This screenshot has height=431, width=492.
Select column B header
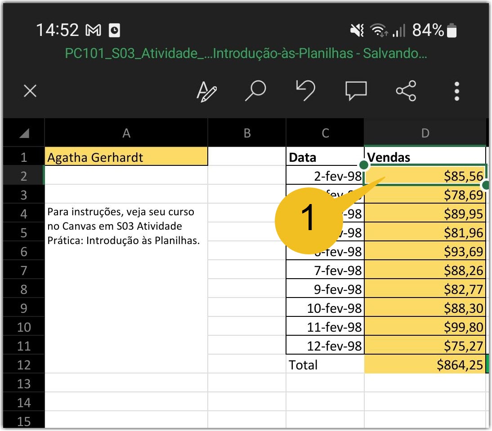tap(247, 133)
